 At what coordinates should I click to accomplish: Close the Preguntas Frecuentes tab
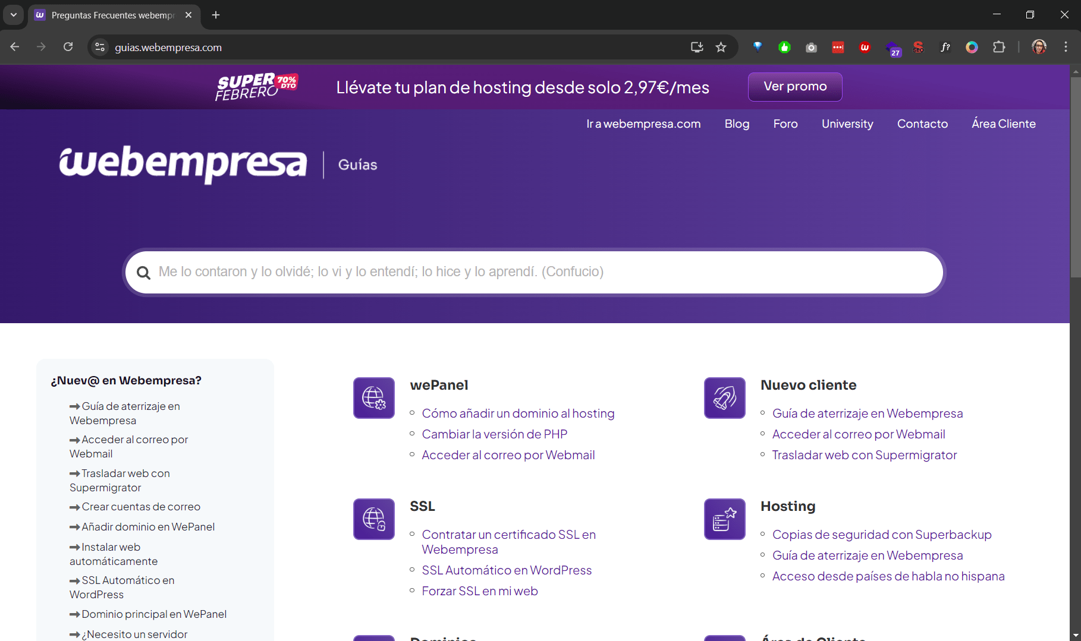tap(188, 15)
